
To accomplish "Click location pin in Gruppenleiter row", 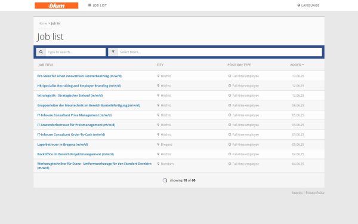I will 158,105.
